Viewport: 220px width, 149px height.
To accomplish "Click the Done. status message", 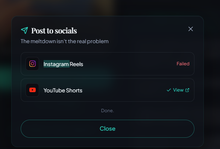I will tap(108, 111).
